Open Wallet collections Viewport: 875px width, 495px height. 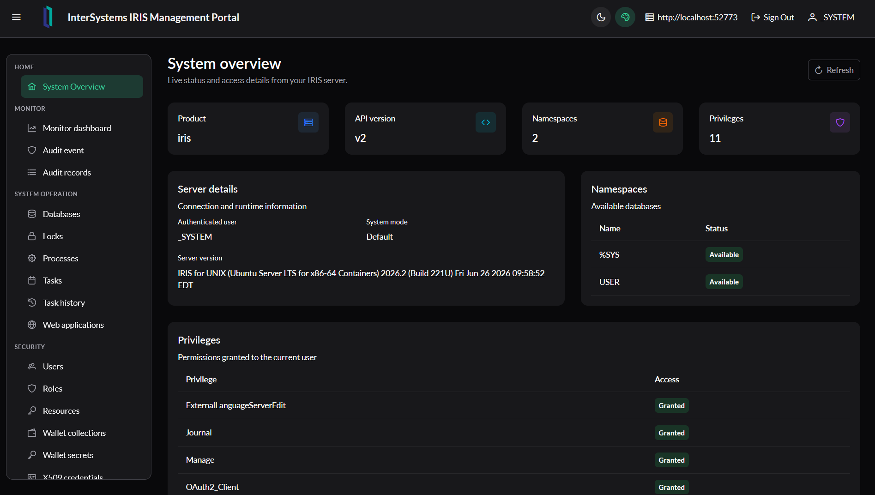click(x=82, y=433)
